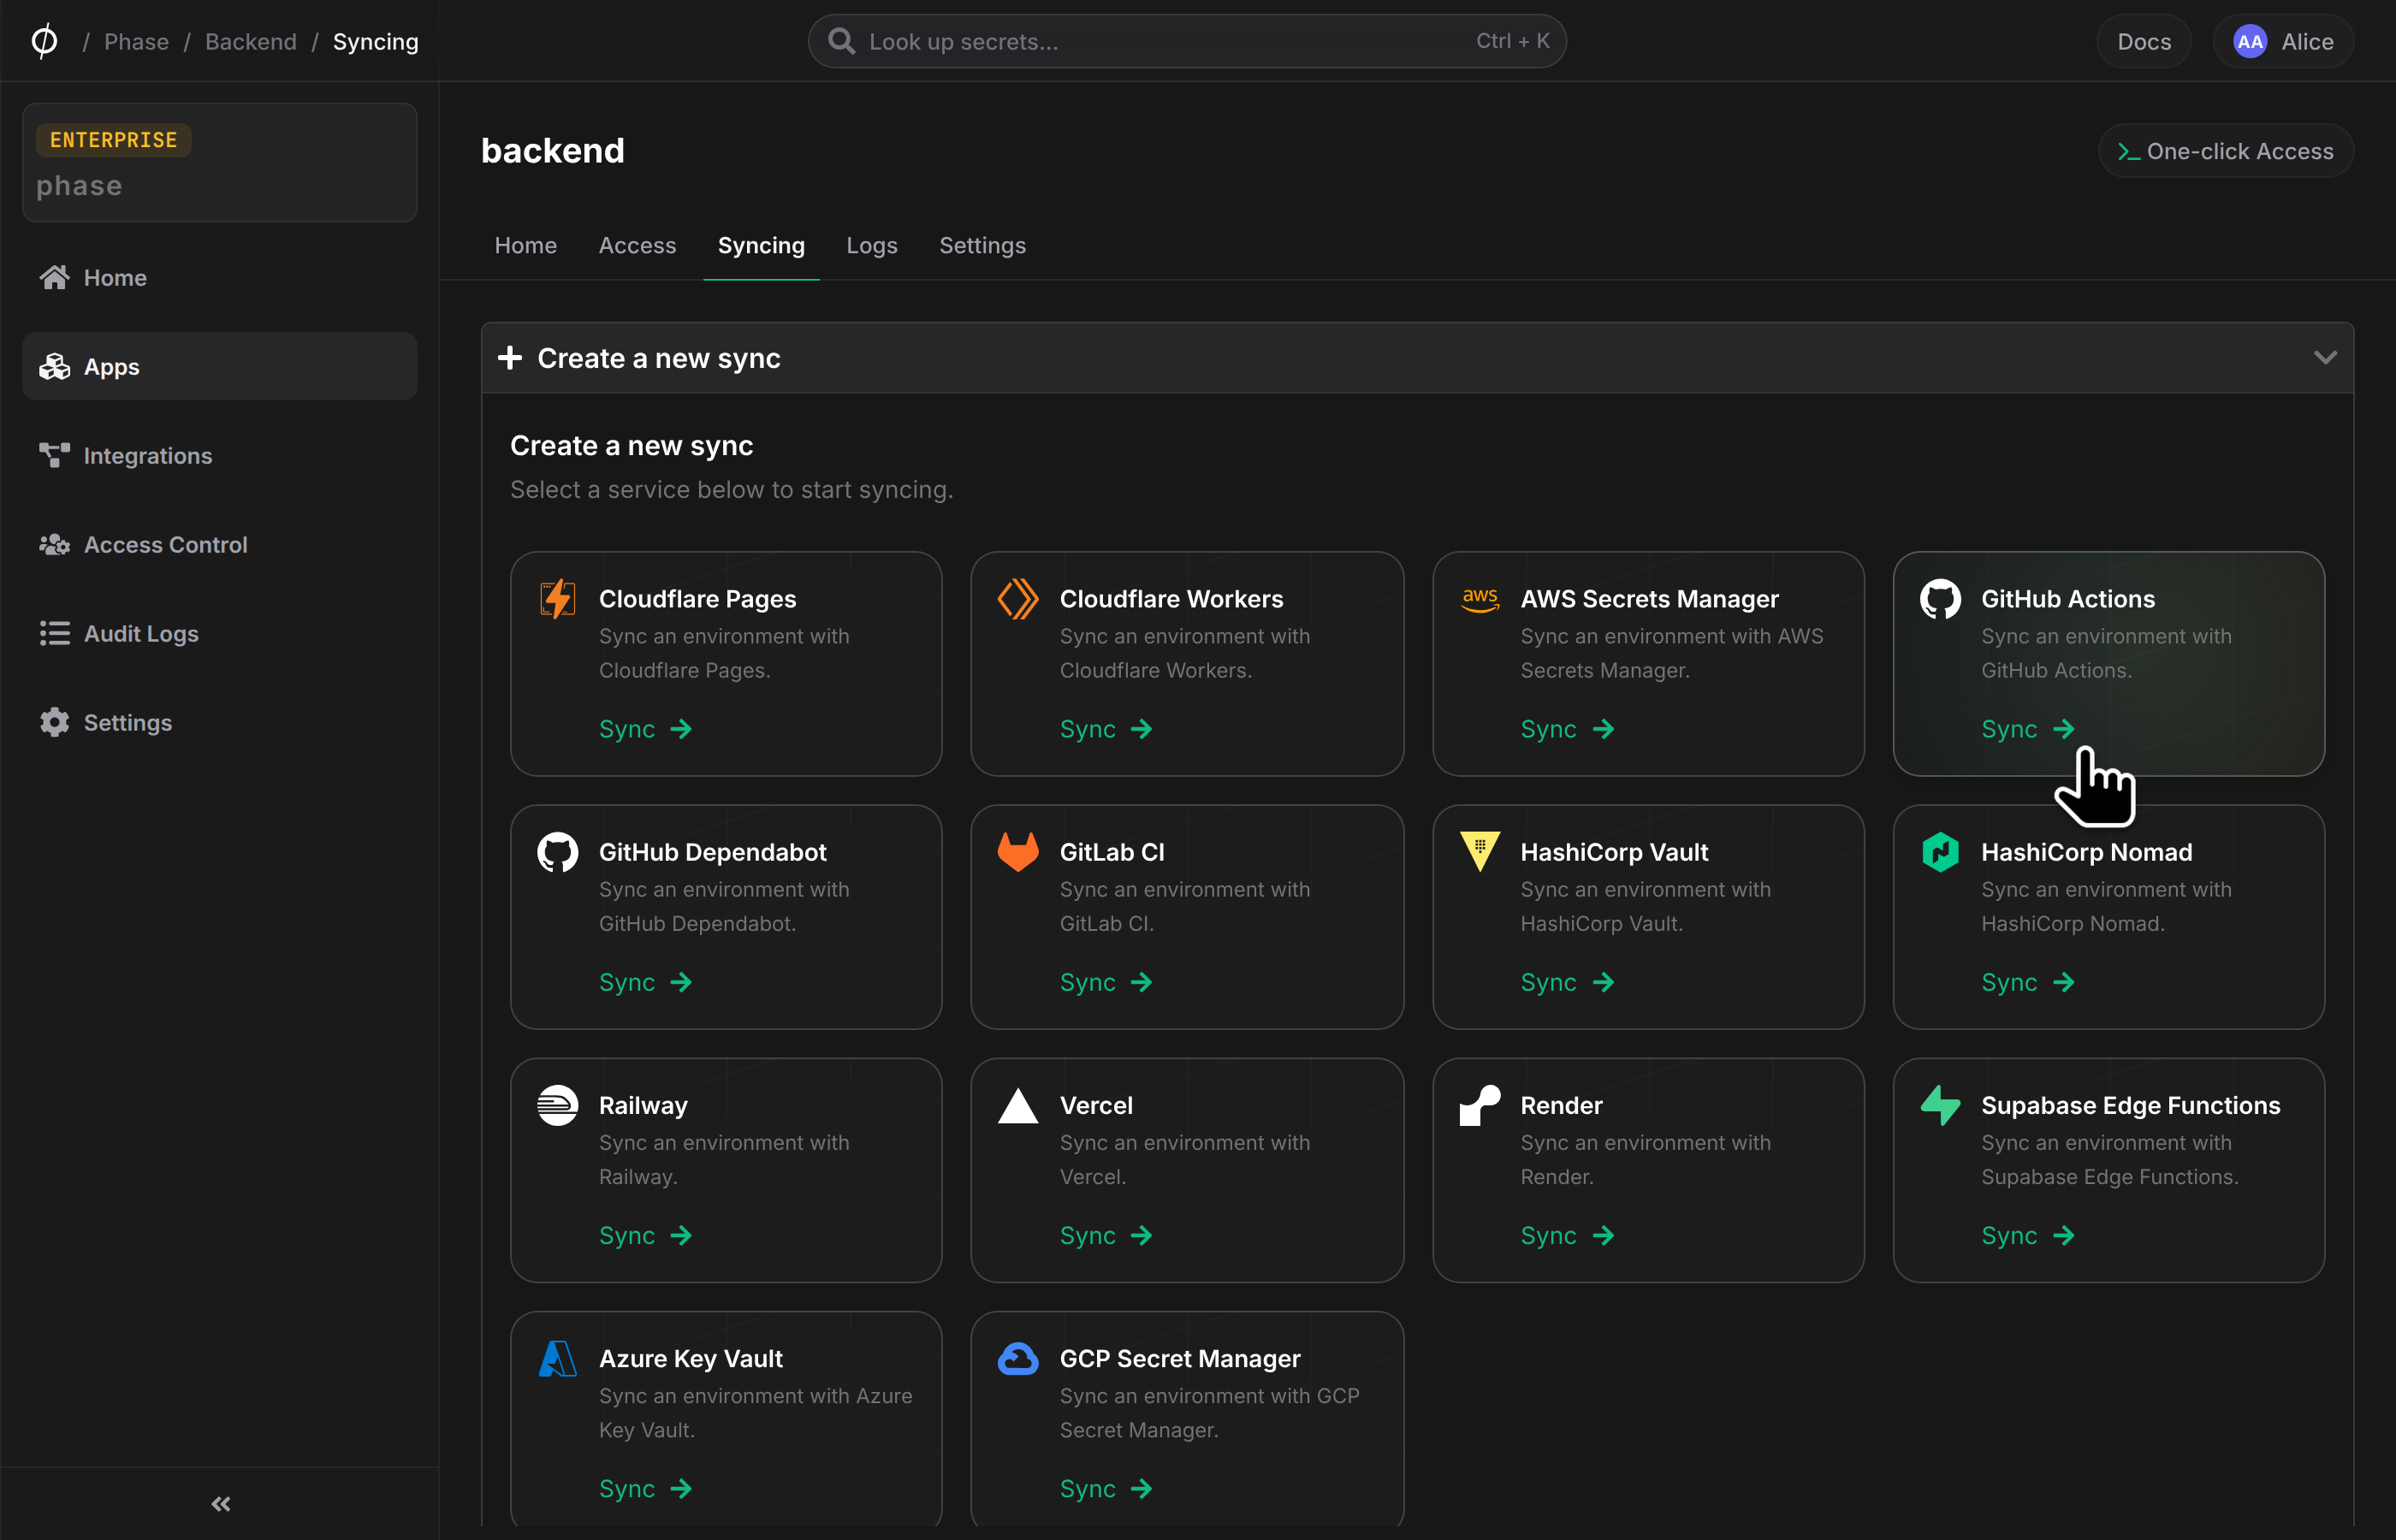The height and width of the screenshot is (1540, 2396).
Task: Click the Phase breadcrumb link
Action: [x=136, y=42]
